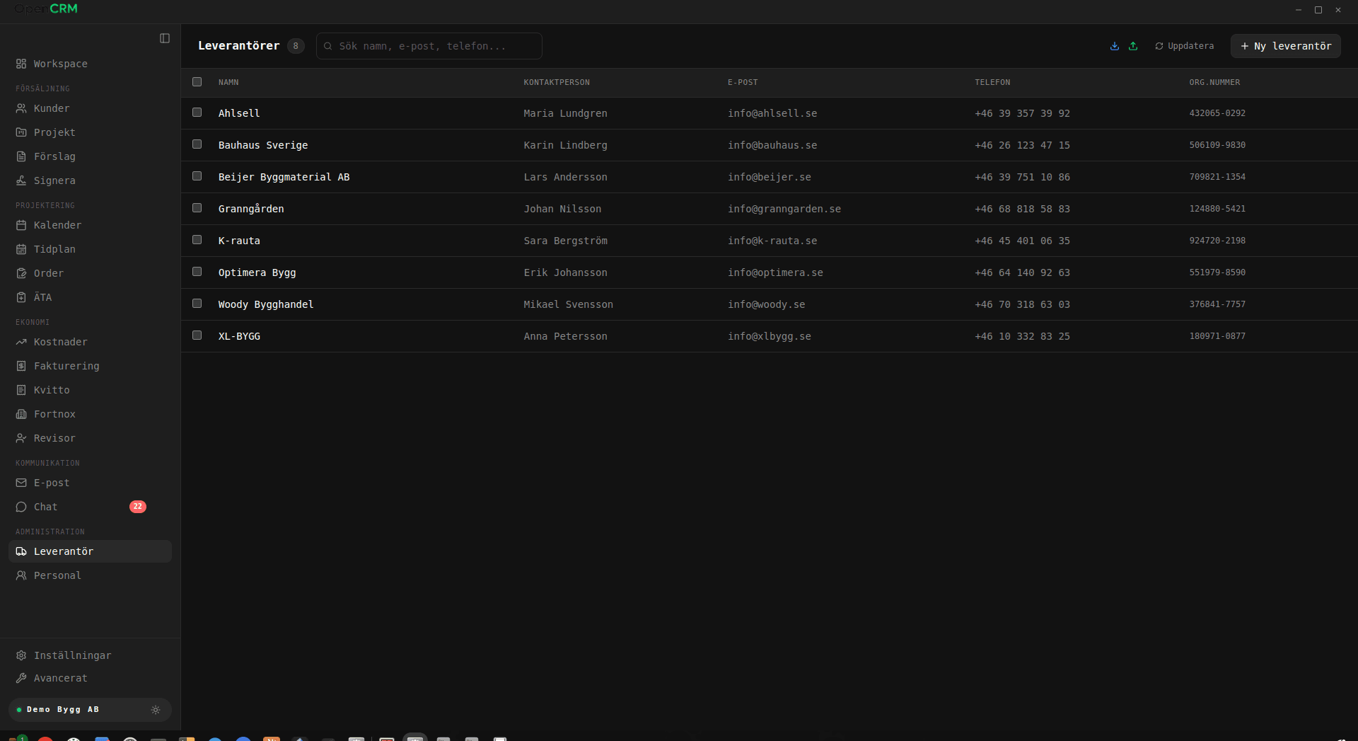Click the KONTAKTPERSON column header
Viewport: 1358px width, 741px height.
point(557,83)
